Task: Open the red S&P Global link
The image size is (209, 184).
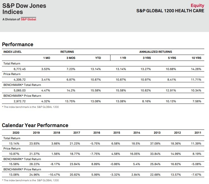Action: tap(28, 19)
